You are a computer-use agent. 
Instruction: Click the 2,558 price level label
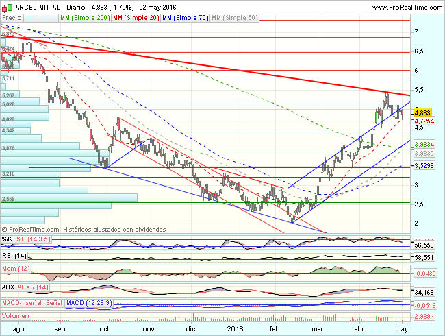[8, 199]
